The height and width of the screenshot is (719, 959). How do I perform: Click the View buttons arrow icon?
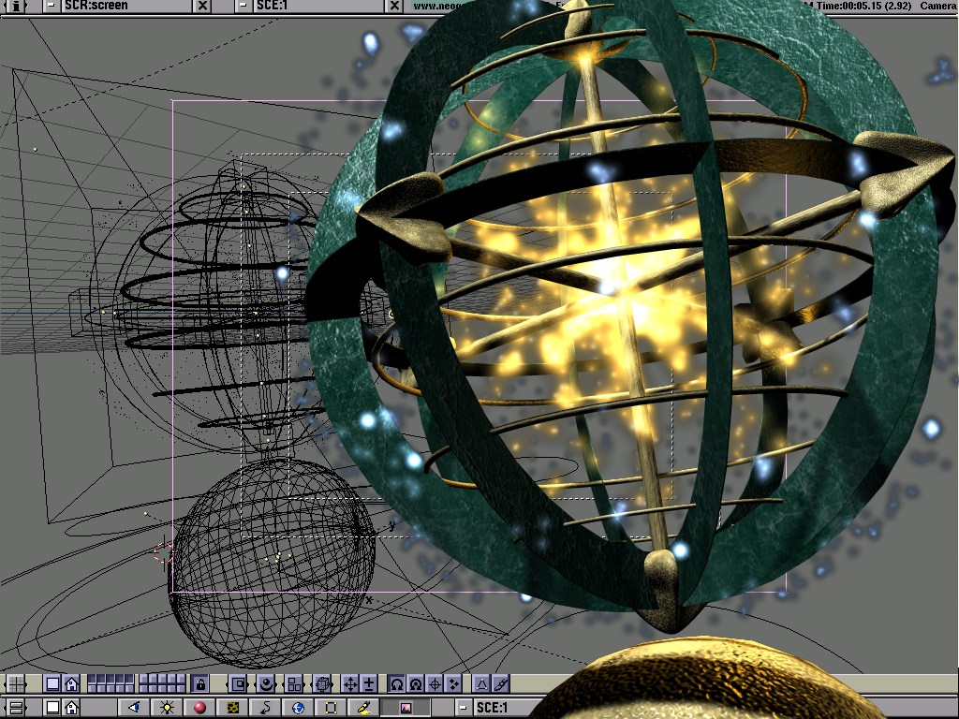click(134, 708)
